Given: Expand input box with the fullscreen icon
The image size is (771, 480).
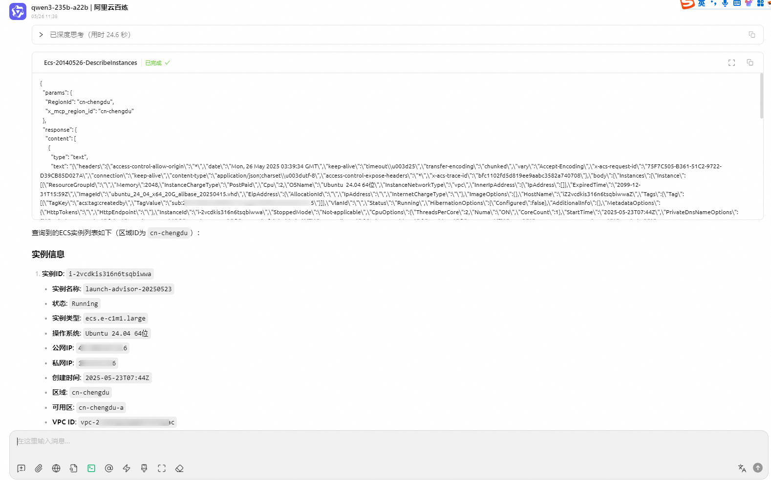Looking at the screenshot, I should (162, 468).
